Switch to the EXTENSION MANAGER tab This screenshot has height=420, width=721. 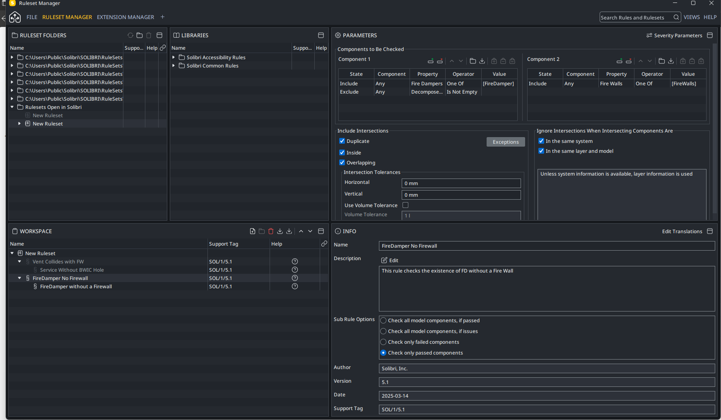coord(125,17)
